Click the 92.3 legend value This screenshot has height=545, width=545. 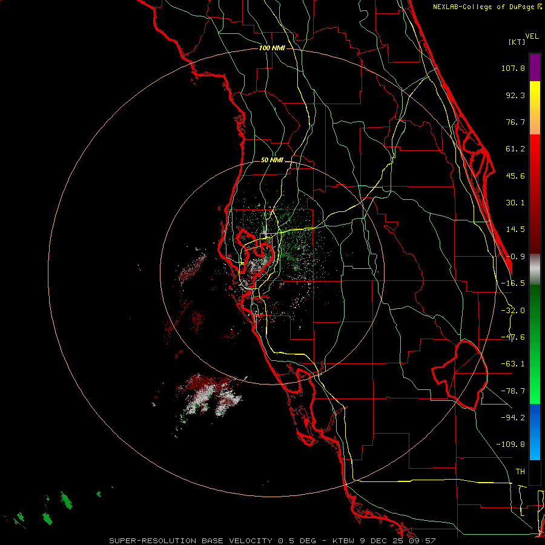click(515, 95)
